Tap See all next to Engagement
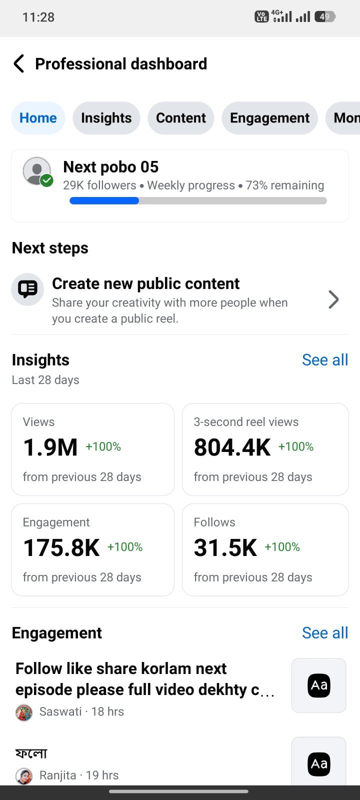The height and width of the screenshot is (800, 360). click(x=325, y=633)
